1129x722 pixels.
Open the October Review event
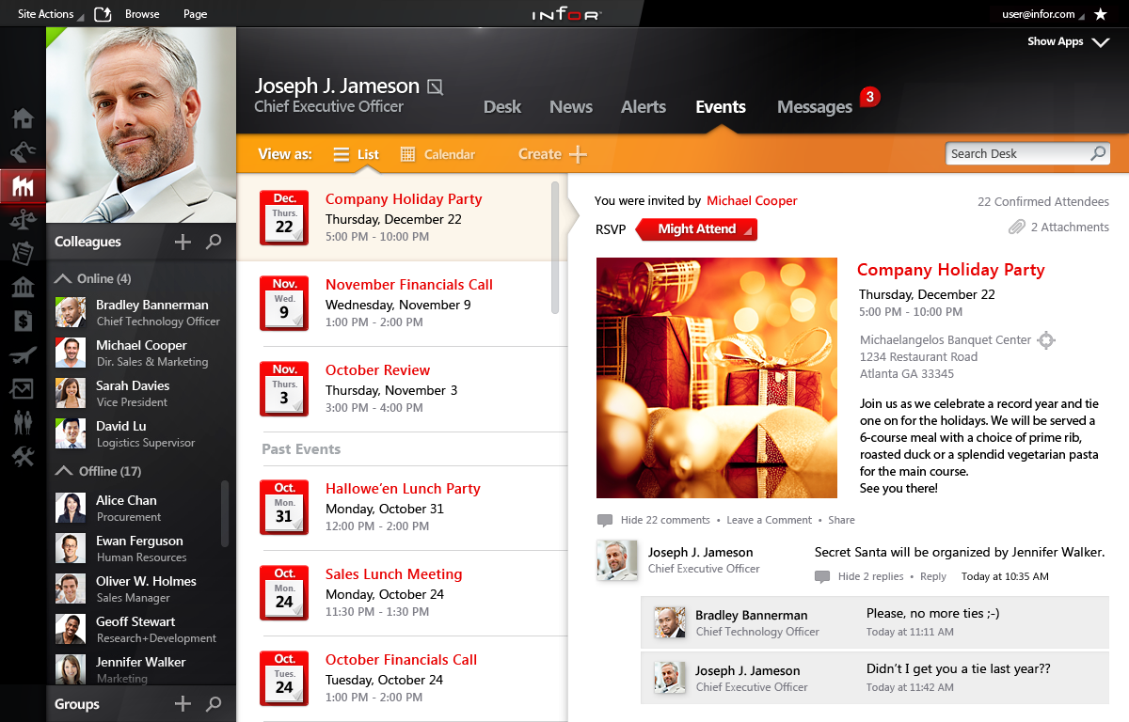[x=377, y=370]
